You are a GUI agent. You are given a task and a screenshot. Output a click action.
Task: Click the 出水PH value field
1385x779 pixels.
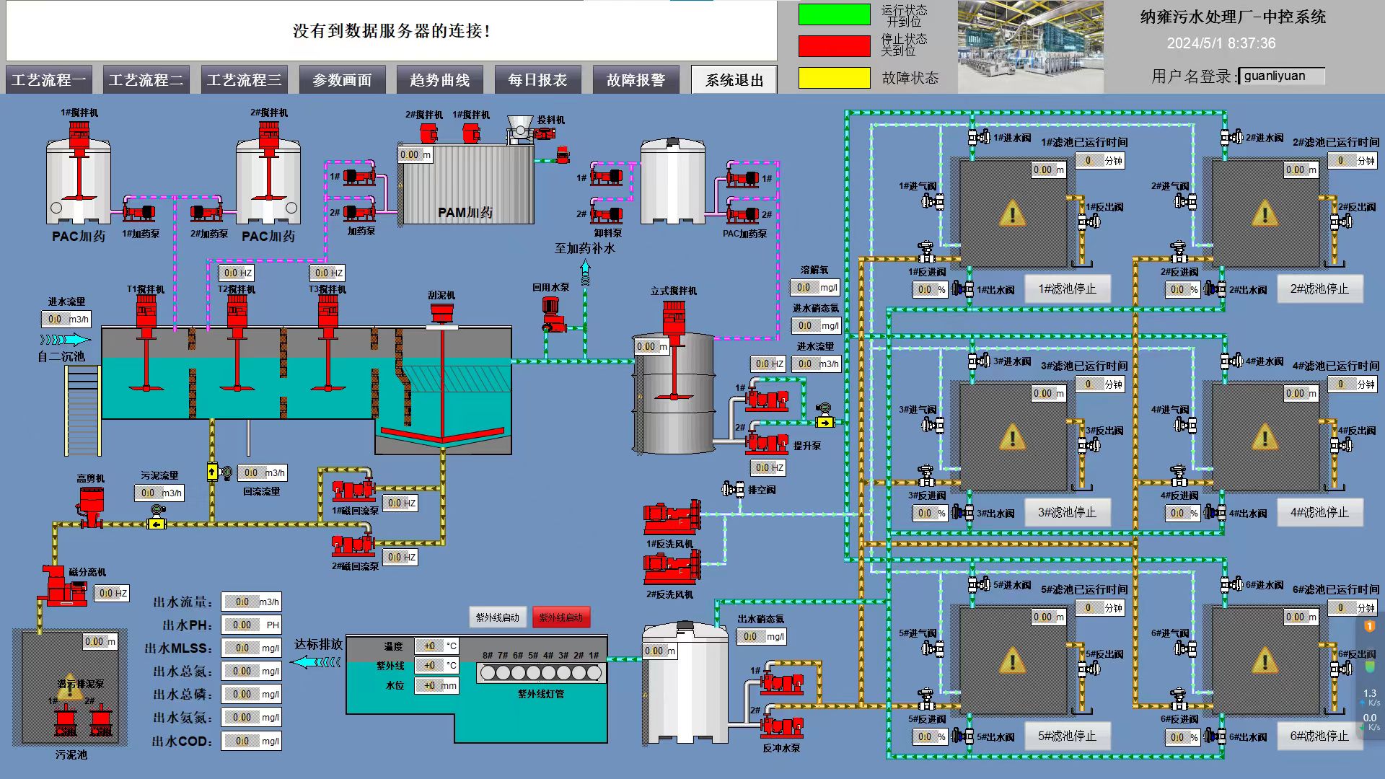[251, 625]
